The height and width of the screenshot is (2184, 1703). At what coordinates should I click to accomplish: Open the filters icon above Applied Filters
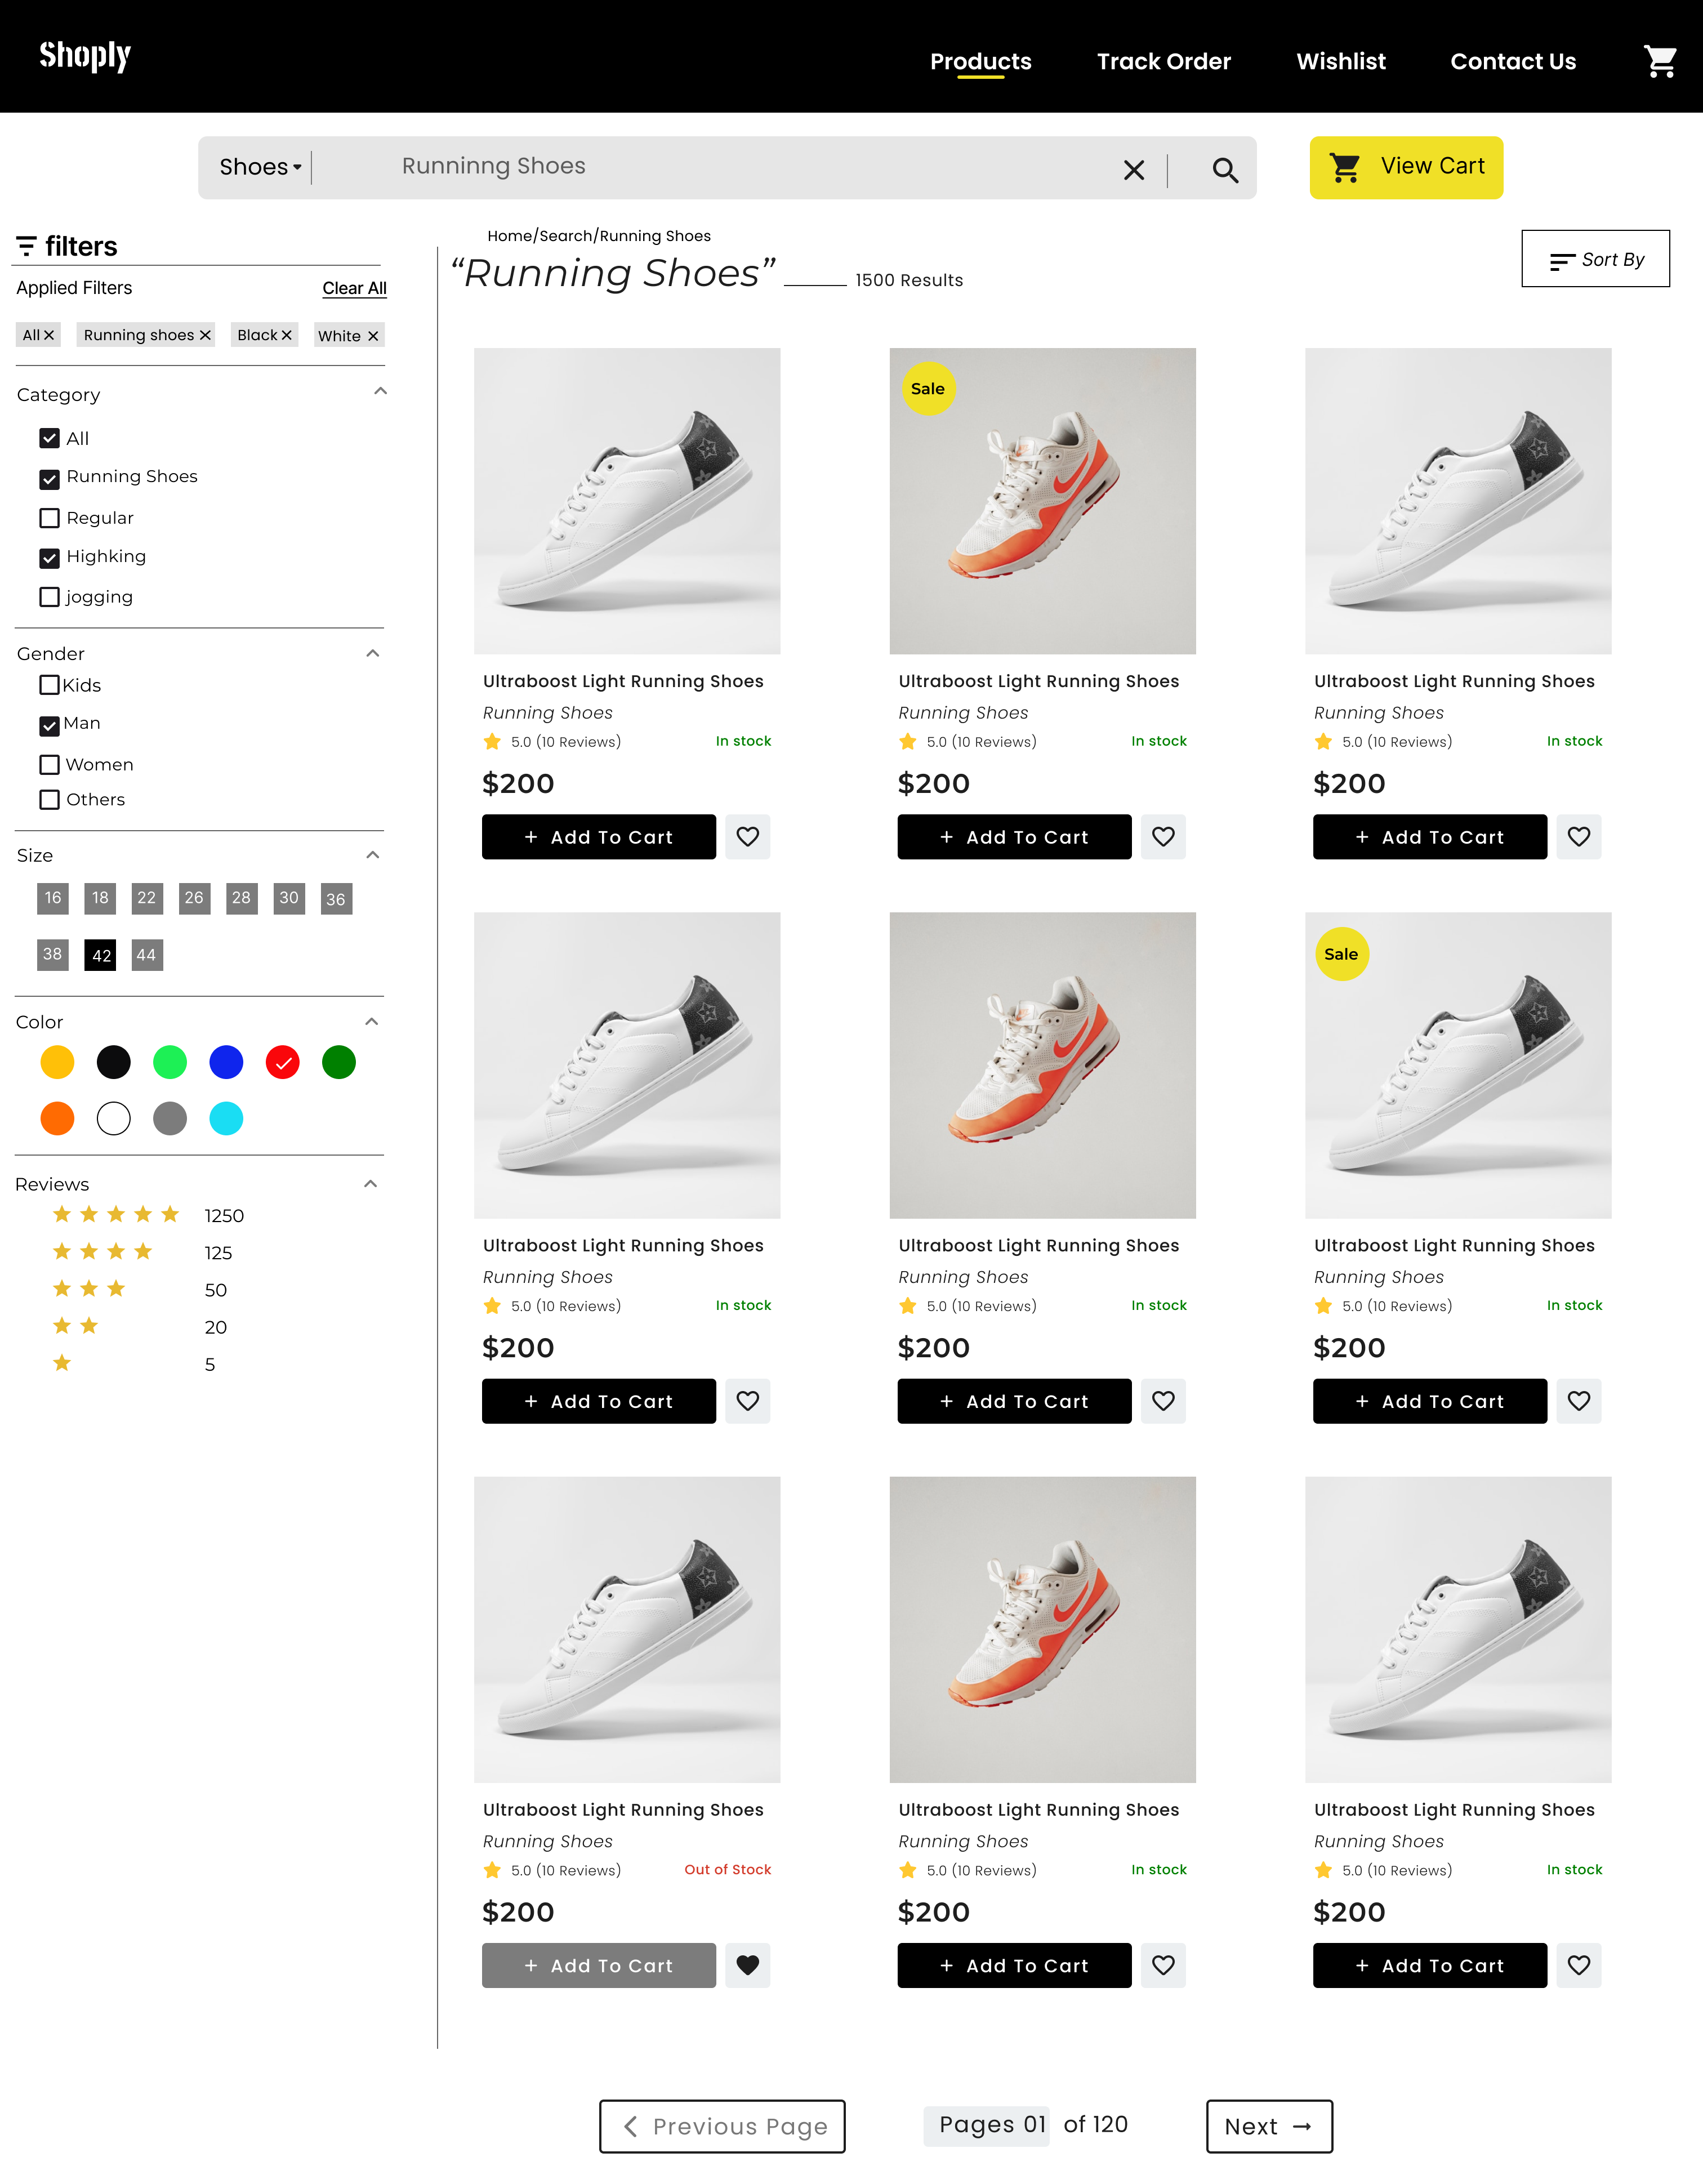[28, 245]
